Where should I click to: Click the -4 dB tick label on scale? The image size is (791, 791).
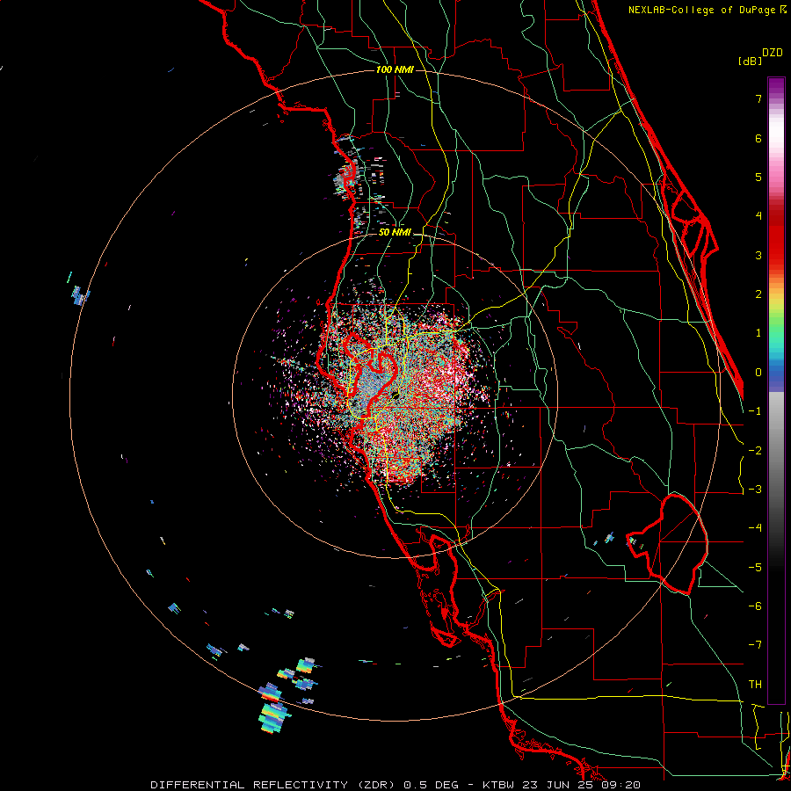tap(755, 528)
